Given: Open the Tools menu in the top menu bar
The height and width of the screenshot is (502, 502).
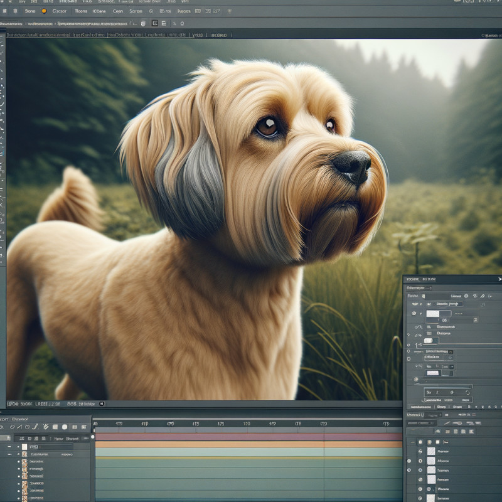Looking at the screenshot, I should 80,10.
